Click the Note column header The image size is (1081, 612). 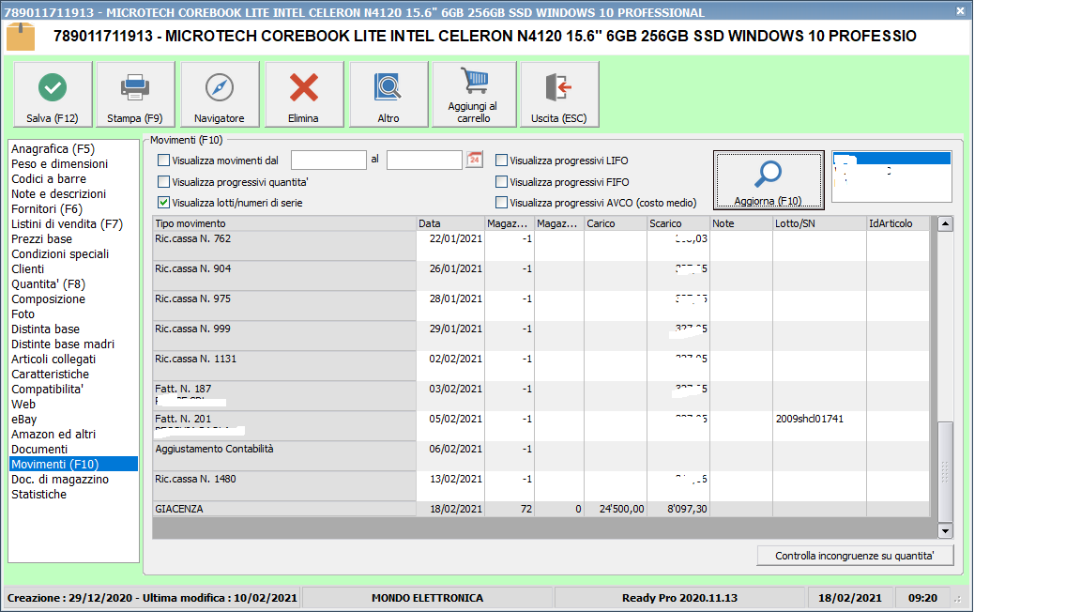[x=741, y=223]
